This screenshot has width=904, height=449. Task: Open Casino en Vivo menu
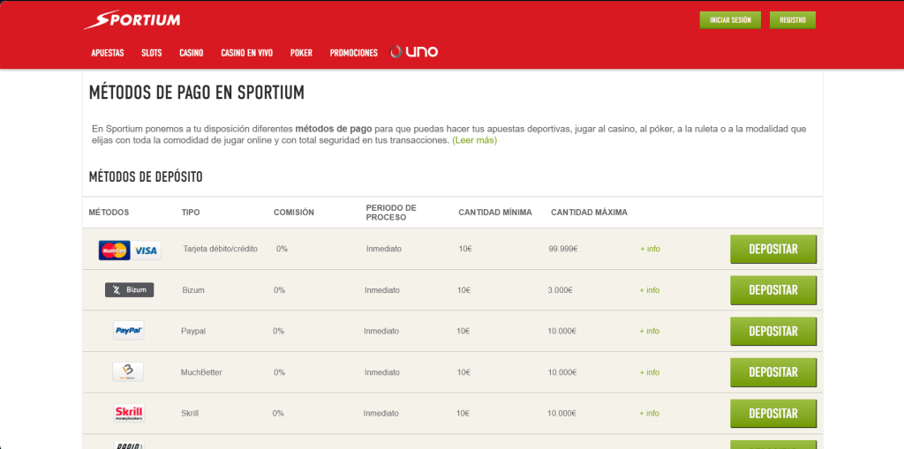point(246,53)
